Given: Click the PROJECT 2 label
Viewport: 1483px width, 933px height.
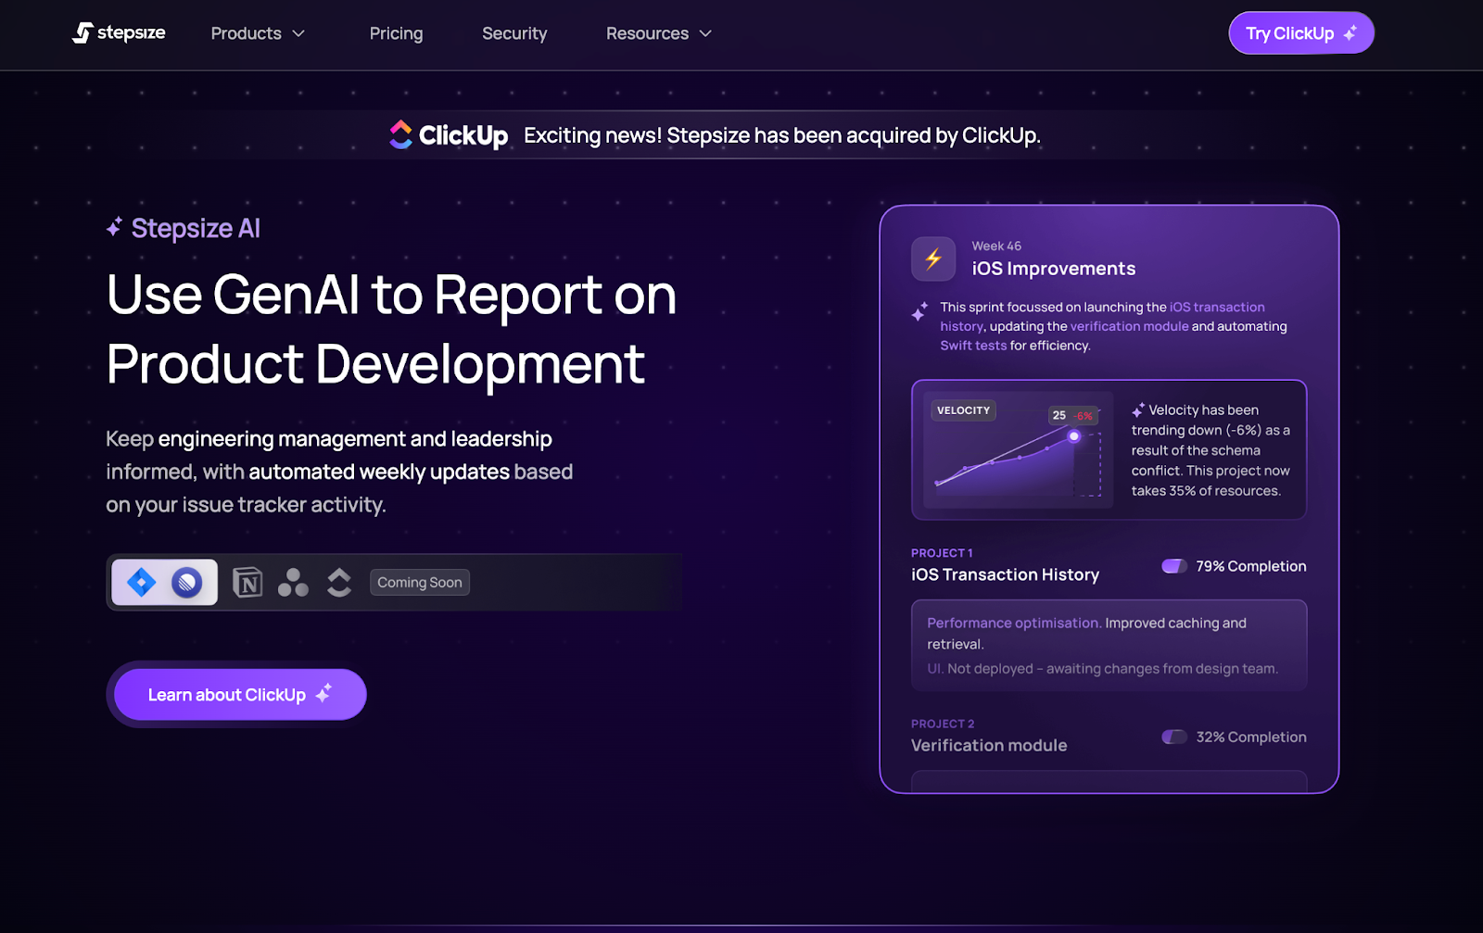Looking at the screenshot, I should [x=943, y=724].
